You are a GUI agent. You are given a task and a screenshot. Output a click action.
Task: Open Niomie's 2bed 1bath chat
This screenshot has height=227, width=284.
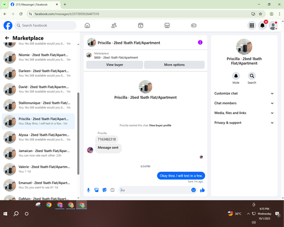coord(38,57)
